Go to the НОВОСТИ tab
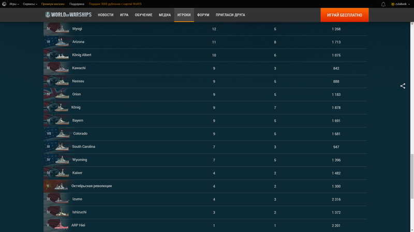Image resolution: width=414 pixels, height=232 pixels. pyautogui.click(x=106, y=15)
